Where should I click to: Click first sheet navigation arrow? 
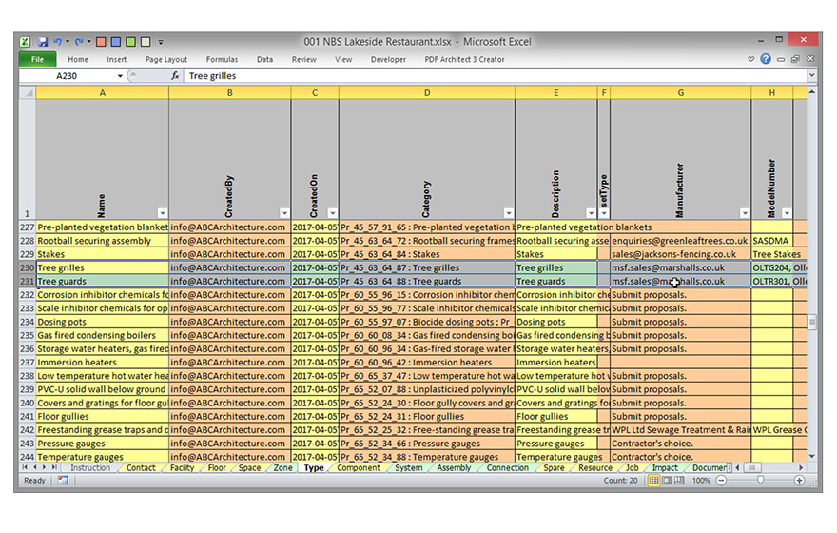(x=25, y=467)
